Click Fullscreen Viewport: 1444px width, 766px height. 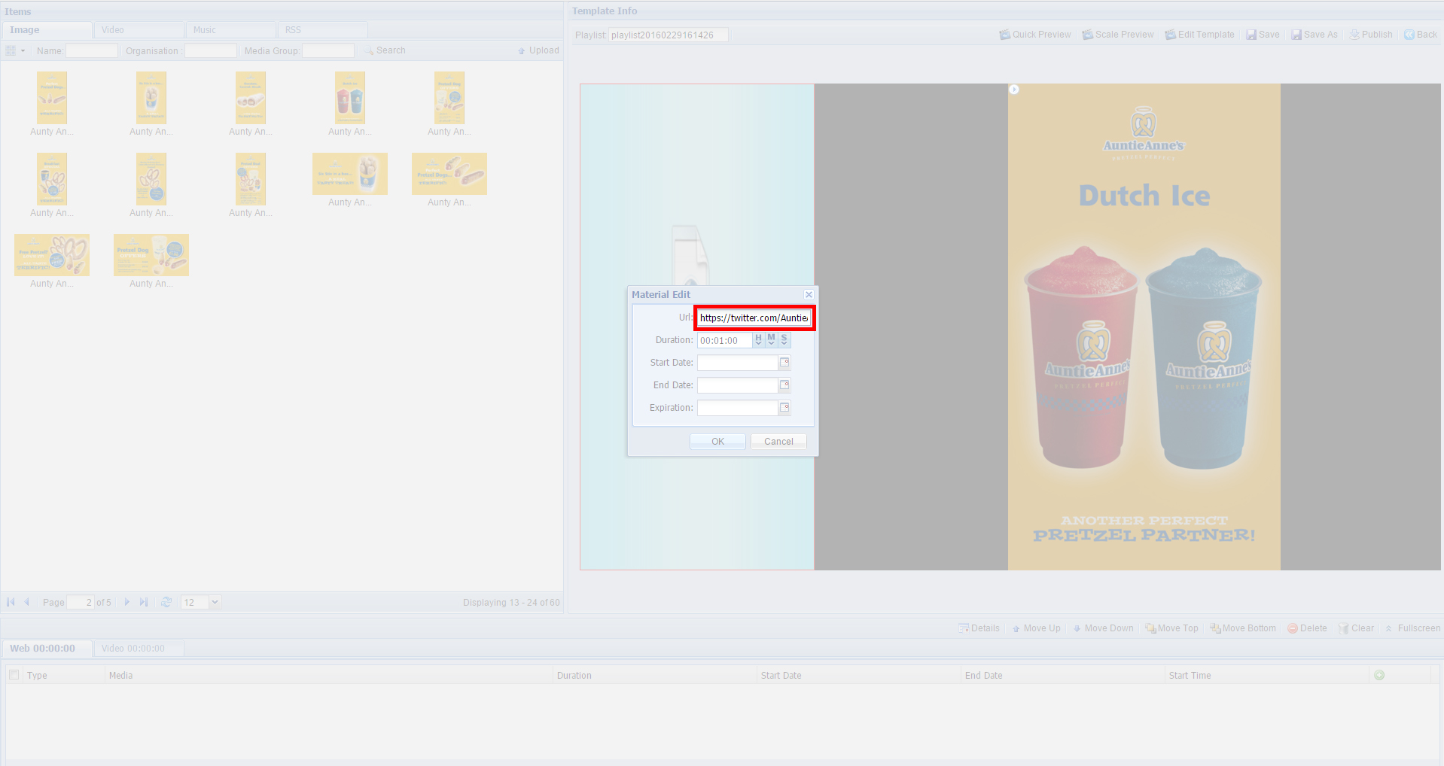click(1412, 628)
